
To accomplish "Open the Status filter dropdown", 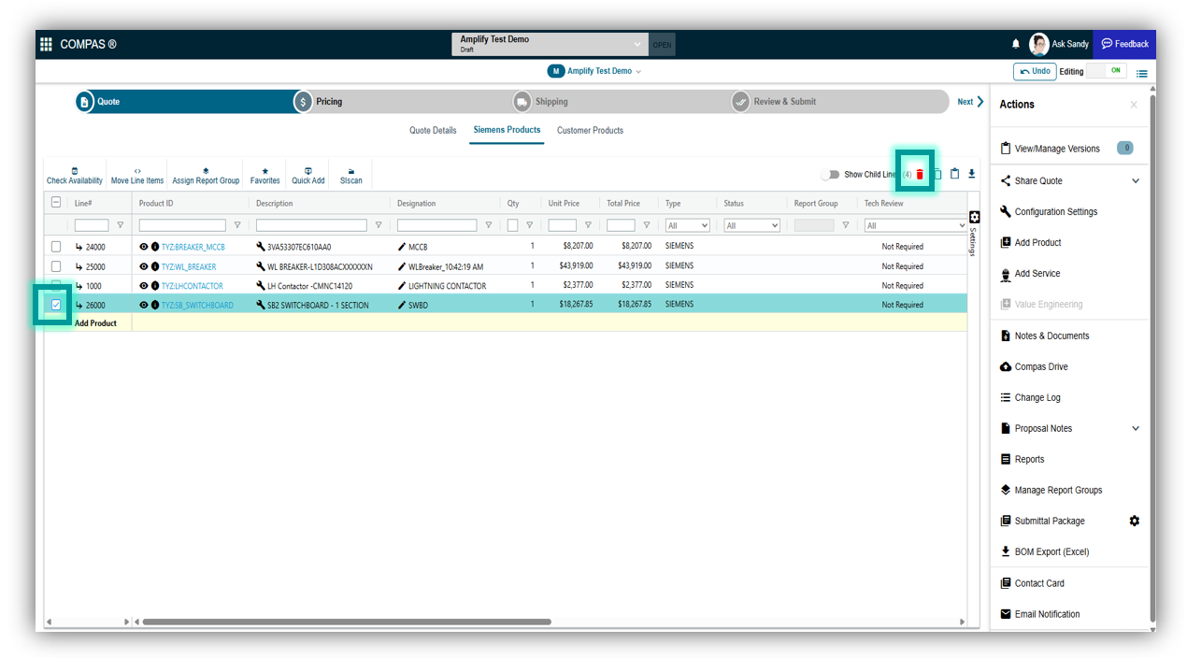I will pos(751,225).
